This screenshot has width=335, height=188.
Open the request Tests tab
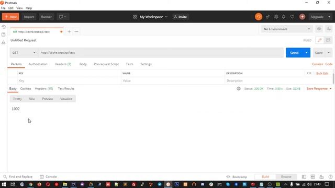click(129, 64)
